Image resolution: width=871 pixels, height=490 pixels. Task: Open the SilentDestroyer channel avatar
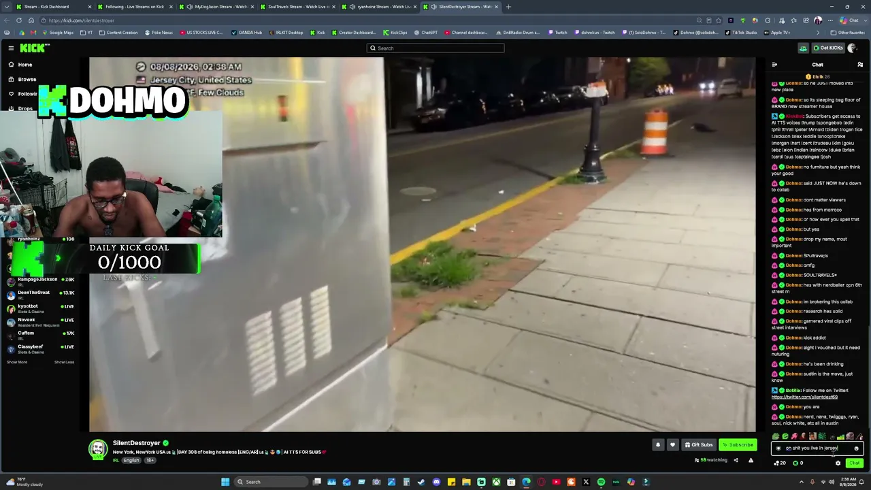tap(98, 449)
